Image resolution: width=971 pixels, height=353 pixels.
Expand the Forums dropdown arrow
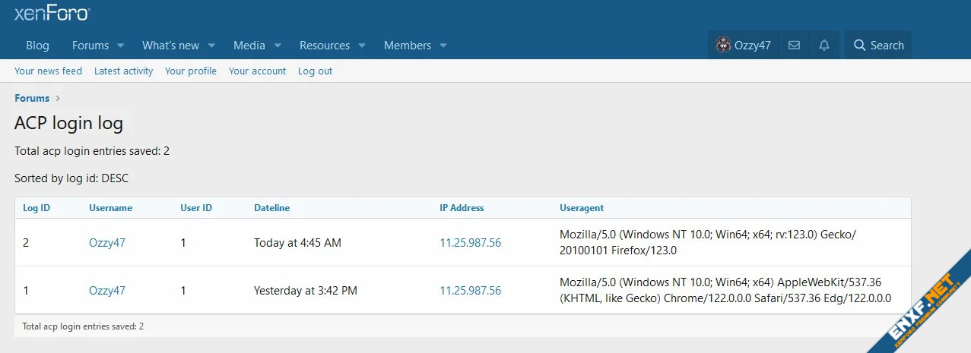pyautogui.click(x=120, y=46)
